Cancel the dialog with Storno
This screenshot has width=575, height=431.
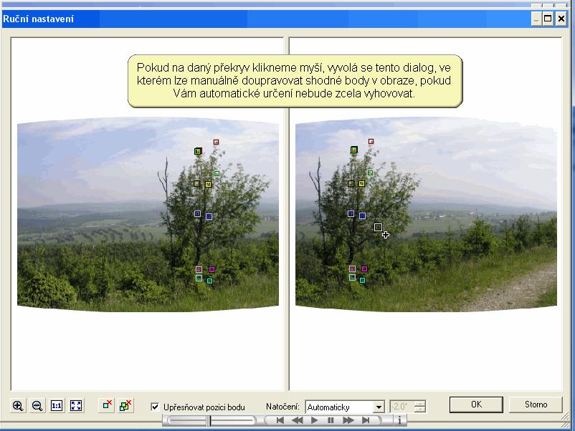pos(536,405)
